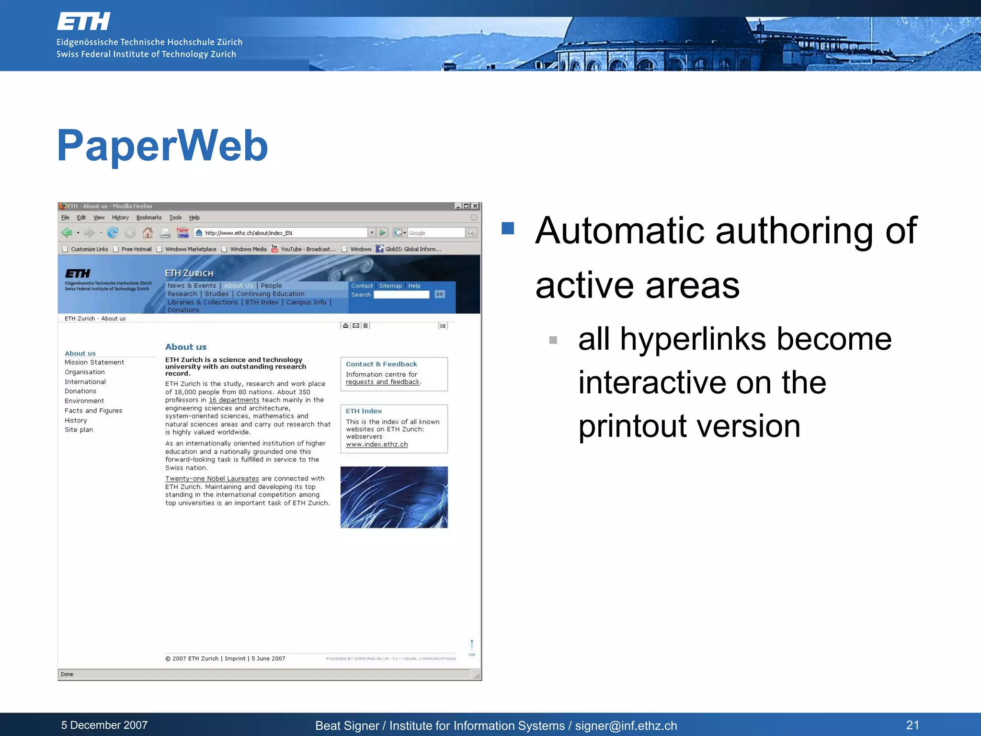Click the YouTube bookmark icon
This screenshot has height=736, width=981.
274,249
